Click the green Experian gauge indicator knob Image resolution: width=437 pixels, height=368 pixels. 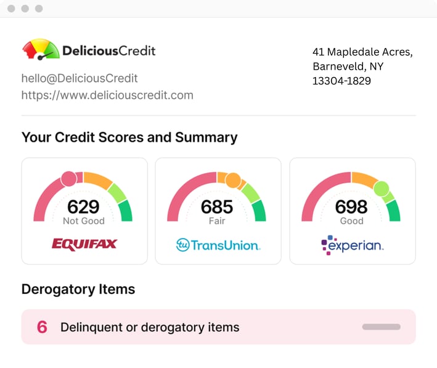382,189
